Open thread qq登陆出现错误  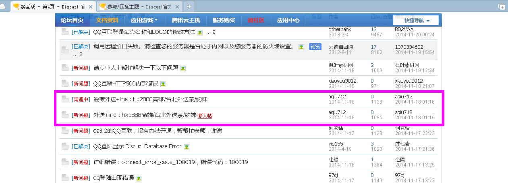[114, 178]
